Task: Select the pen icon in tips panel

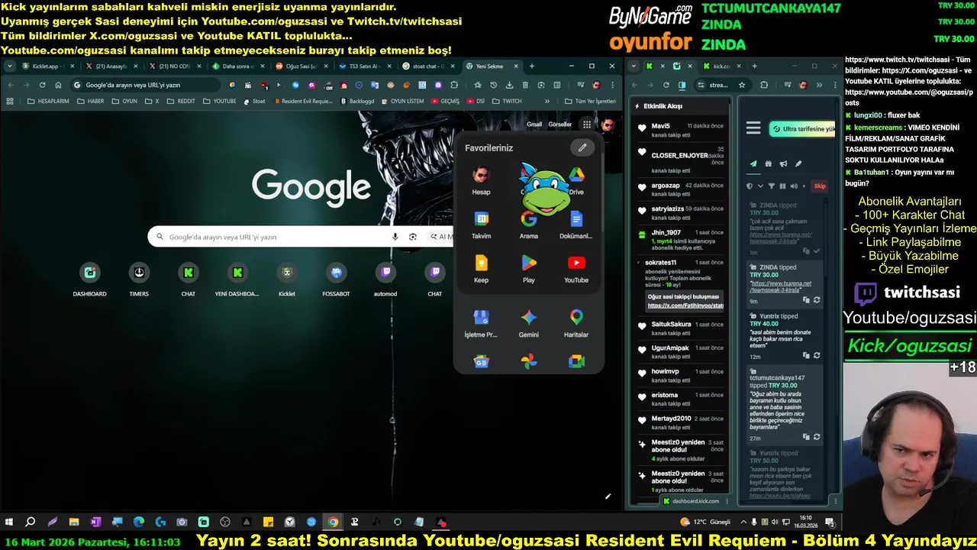Action: 798,163
